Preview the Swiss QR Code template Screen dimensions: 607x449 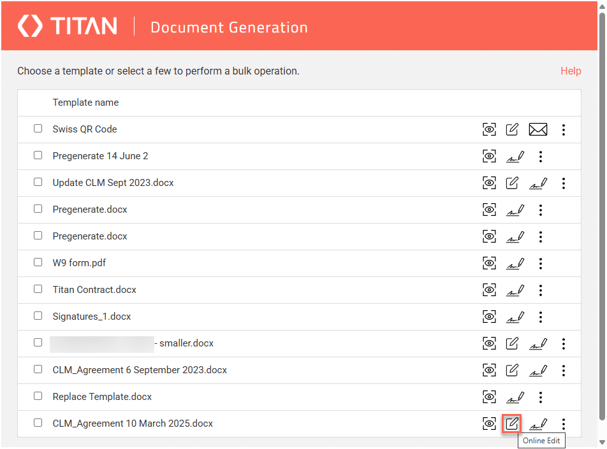coord(489,130)
